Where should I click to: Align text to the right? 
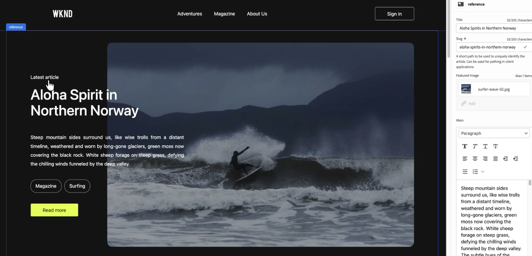[485, 159]
